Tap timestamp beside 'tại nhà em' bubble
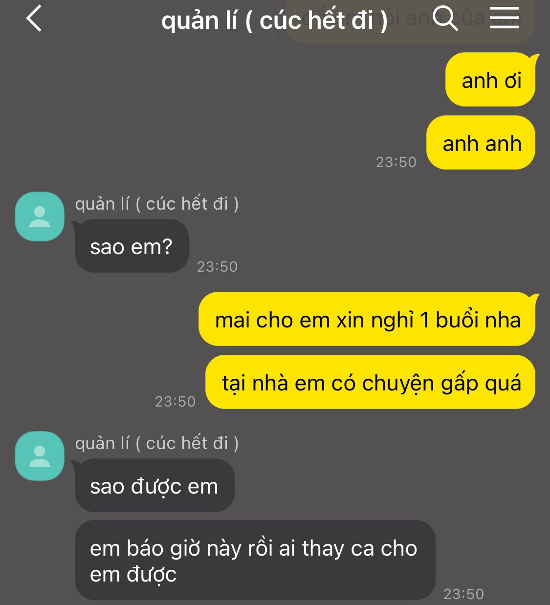550x605 pixels. [x=175, y=401]
